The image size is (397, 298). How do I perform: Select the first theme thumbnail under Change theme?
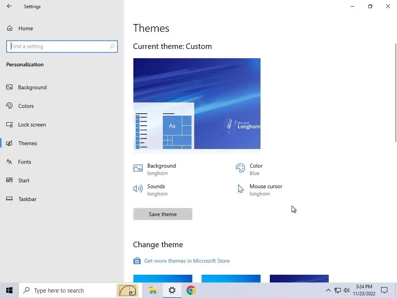click(x=163, y=278)
